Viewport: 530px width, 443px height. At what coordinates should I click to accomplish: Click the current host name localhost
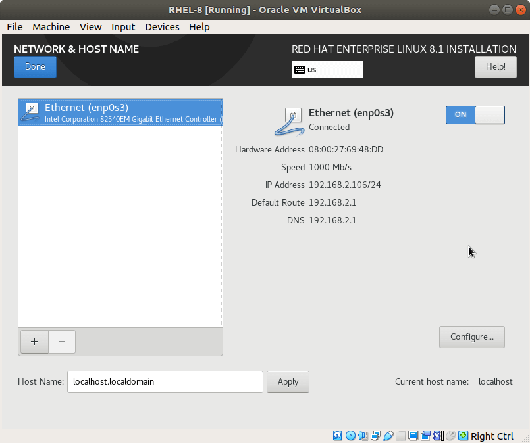coord(496,382)
